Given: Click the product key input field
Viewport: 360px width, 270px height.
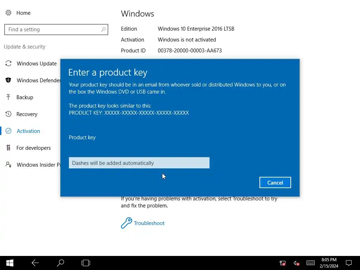Looking at the screenshot, I should pyautogui.click(x=139, y=163).
